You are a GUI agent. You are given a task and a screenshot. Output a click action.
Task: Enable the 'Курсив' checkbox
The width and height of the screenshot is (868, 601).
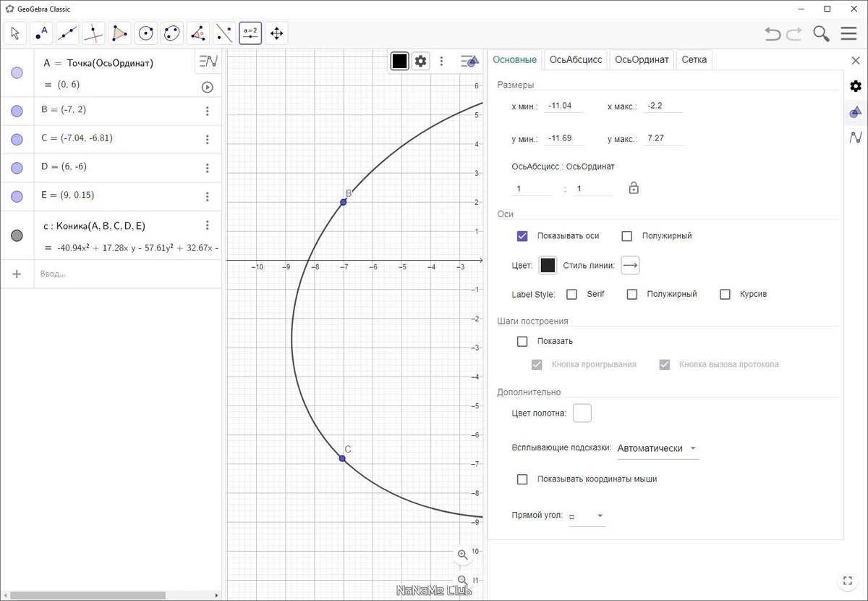725,294
